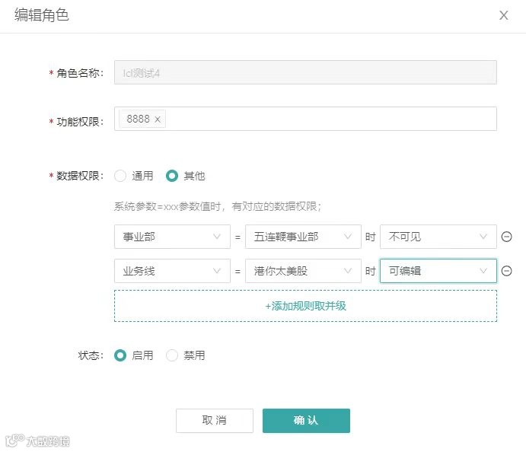Viewport: 526px width, 452px height.
Task: Select the 通用 data permission radio
Action: point(120,176)
